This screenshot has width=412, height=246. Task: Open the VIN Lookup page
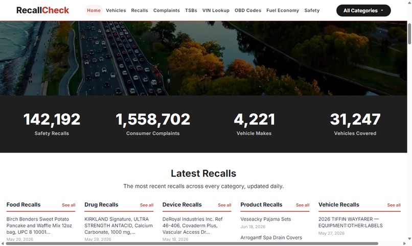216,11
